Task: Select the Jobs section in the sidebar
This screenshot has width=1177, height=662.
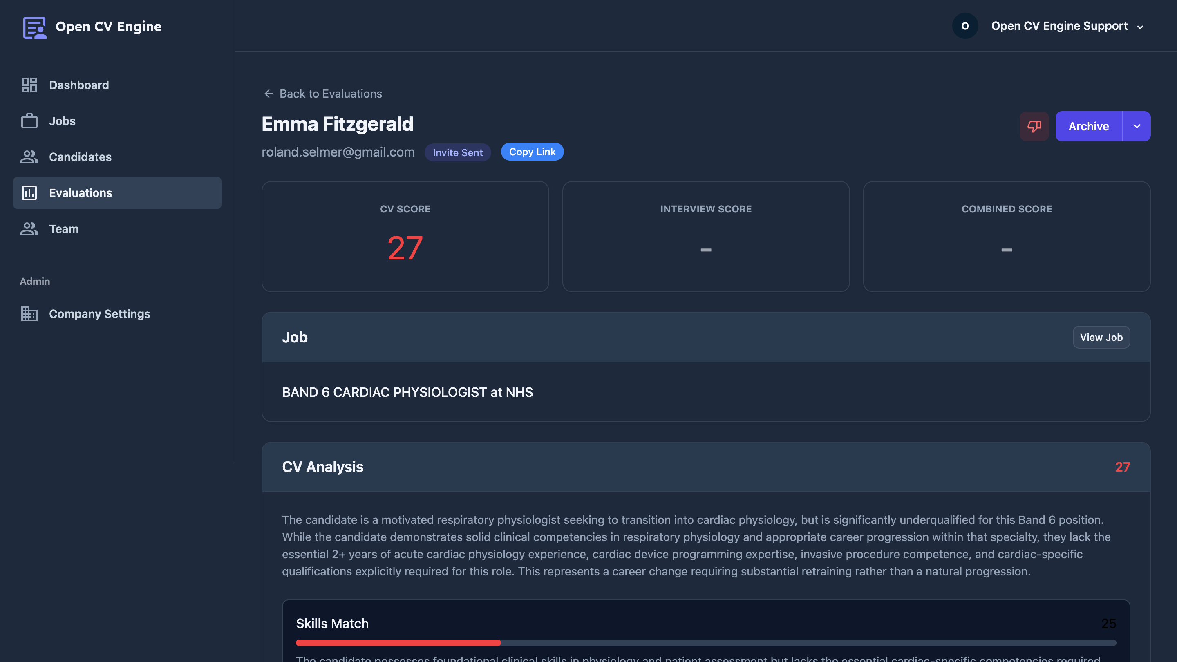Action: (x=62, y=121)
